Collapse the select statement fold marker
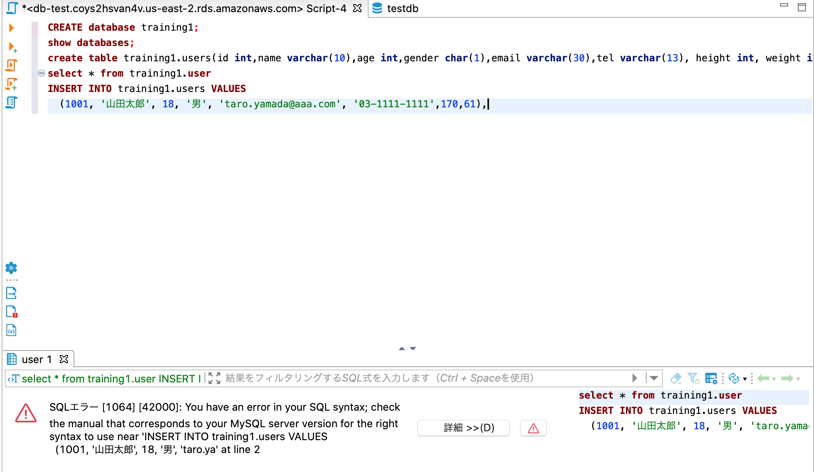The height and width of the screenshot is (472, 814). coord(41,73)
